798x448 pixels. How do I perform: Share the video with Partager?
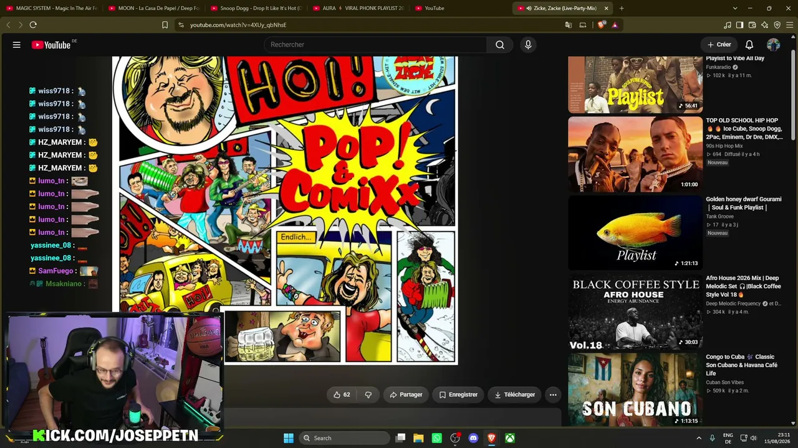pos(406,394)
